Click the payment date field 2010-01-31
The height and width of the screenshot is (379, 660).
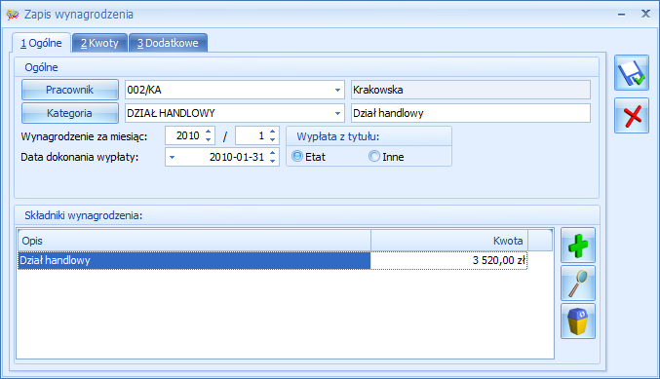point(223,157)
